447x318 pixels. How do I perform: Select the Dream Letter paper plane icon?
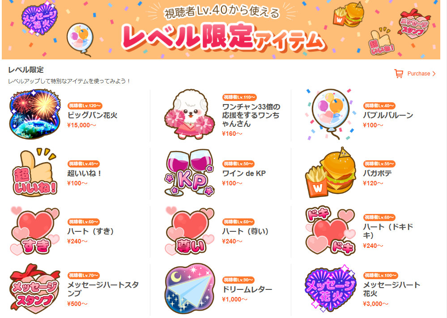click(x=190, y=289)
